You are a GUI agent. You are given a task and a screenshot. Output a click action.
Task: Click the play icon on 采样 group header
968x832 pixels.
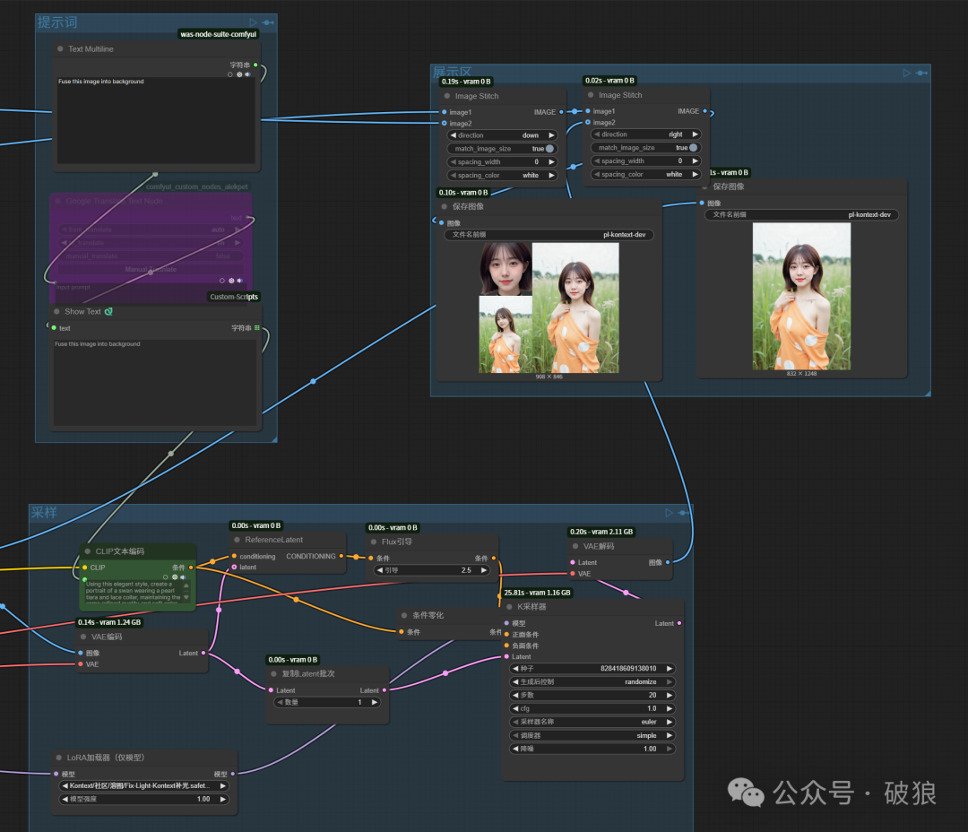click(669, 513)
